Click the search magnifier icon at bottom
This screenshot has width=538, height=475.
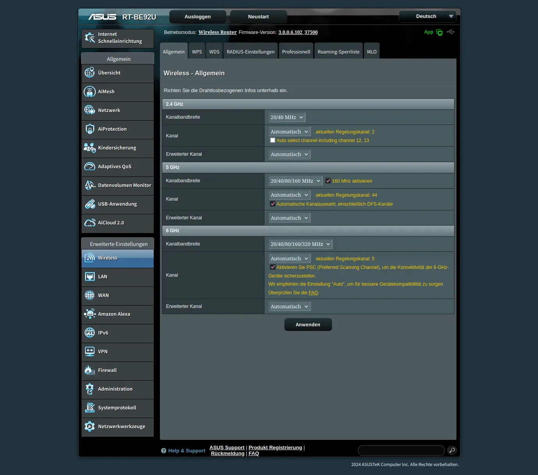[452, 450]
